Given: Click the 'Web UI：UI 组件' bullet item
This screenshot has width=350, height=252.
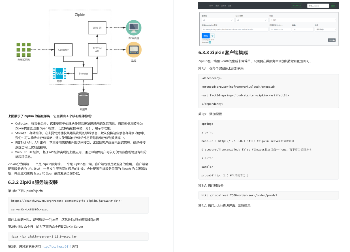Looking at the screenshot, I should tap(81, 154).
